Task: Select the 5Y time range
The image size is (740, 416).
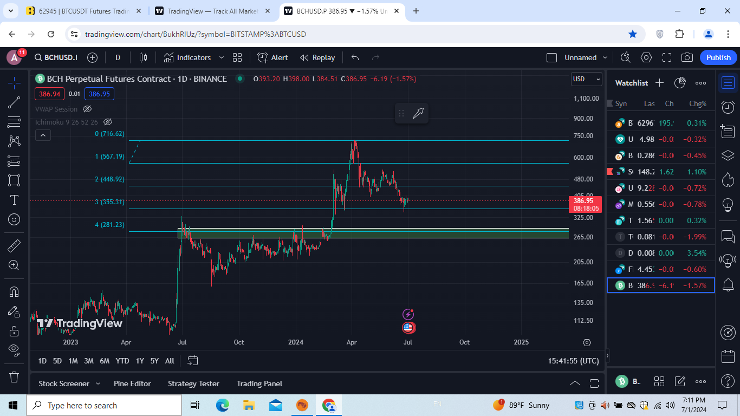Action: click(x=154, y=361)
